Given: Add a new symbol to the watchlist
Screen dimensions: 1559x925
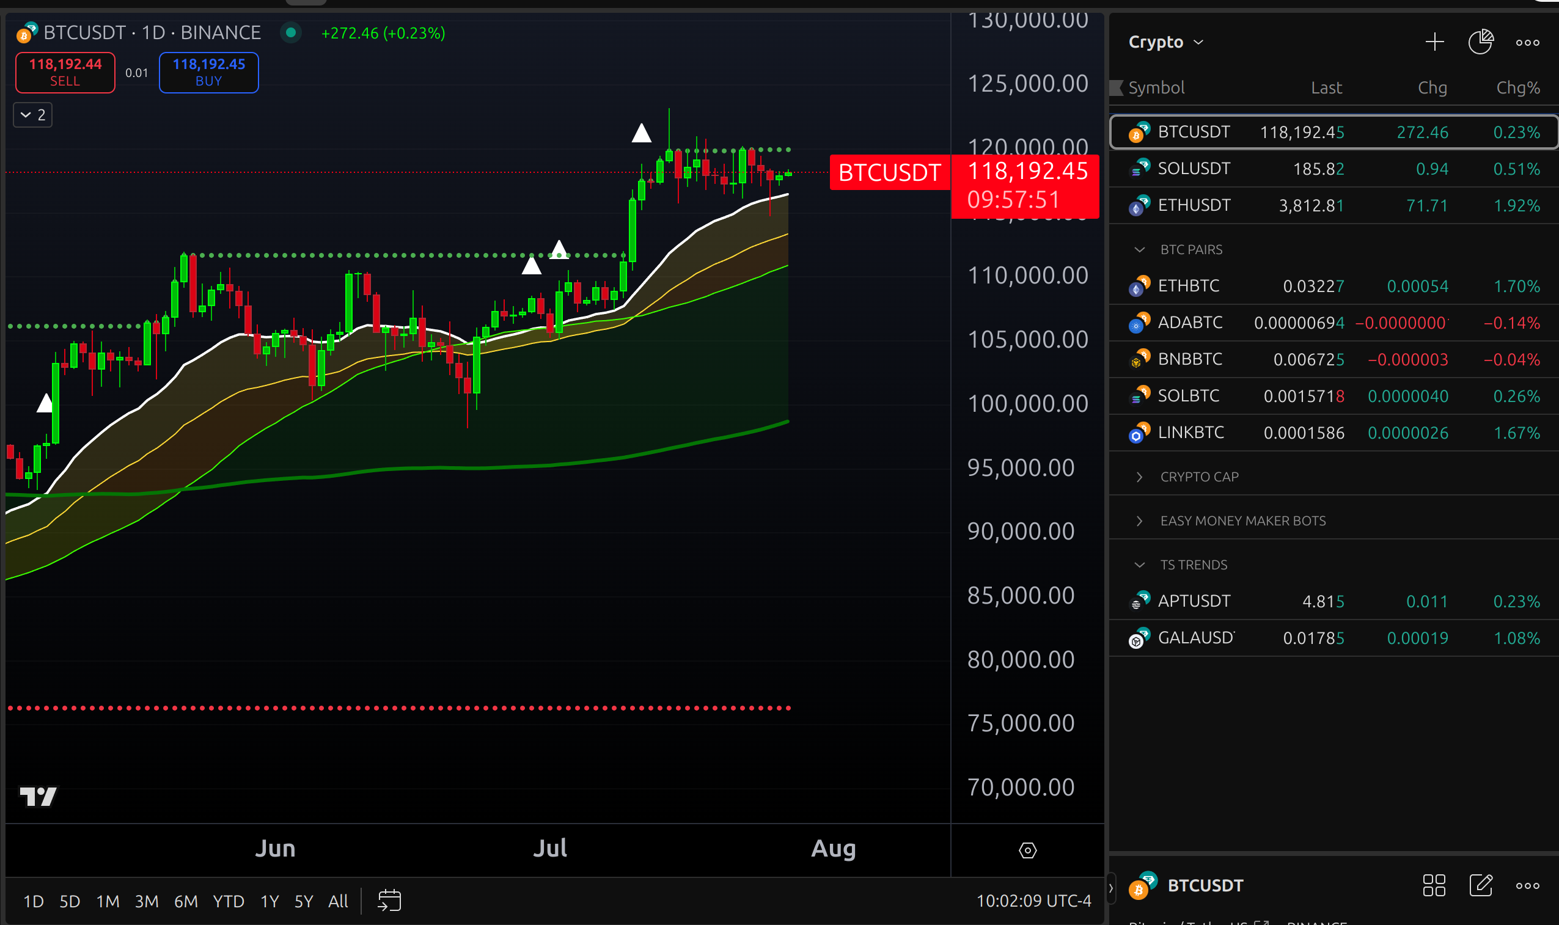Looking at the screenshot, I should (1434, 41).
